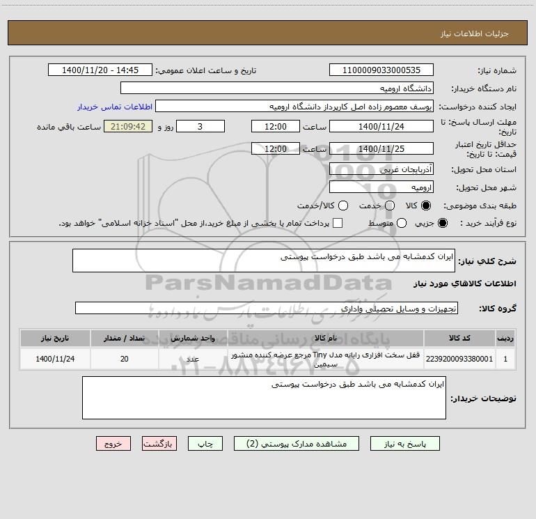Click the remaining days field showing 3

click(200, 126)
